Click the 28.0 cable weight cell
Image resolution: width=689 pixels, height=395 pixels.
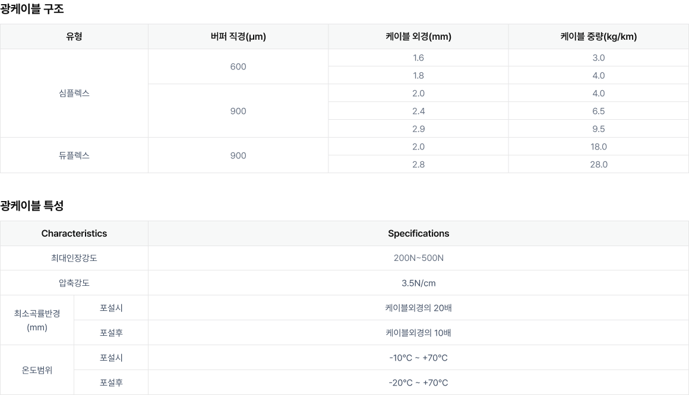click(599, 164)
